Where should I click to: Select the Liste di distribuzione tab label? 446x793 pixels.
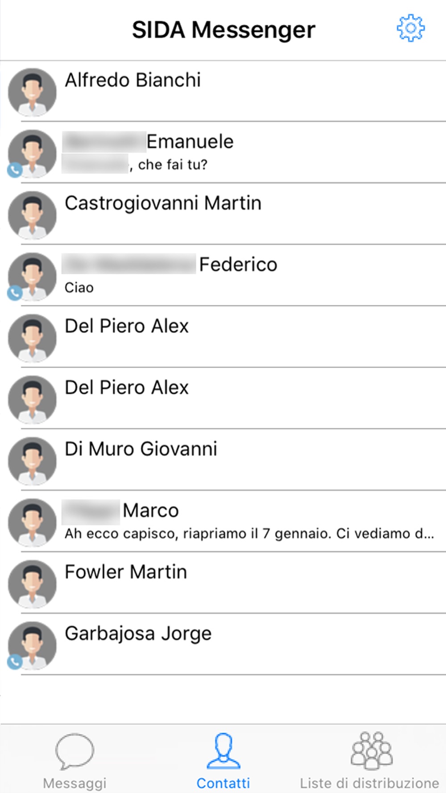pos(369,783)
